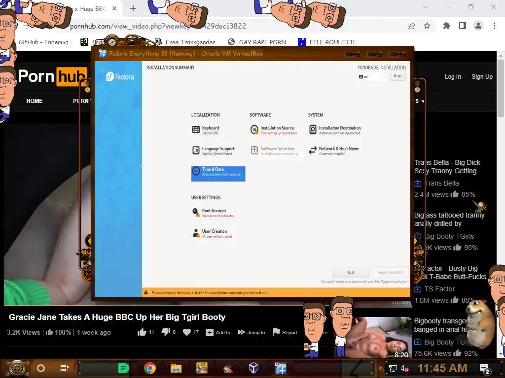Open the notification center showing 2
Viewport: 505px width, 378px height.
pyautogui.click(x=485, y=369)
